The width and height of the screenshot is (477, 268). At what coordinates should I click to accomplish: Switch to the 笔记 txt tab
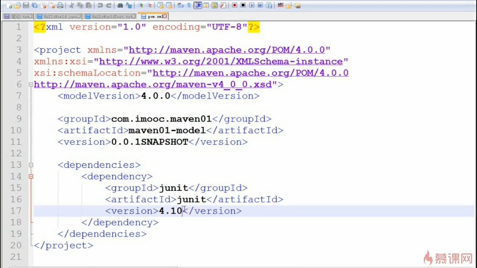pyautogui.click(x=18, y=16)
